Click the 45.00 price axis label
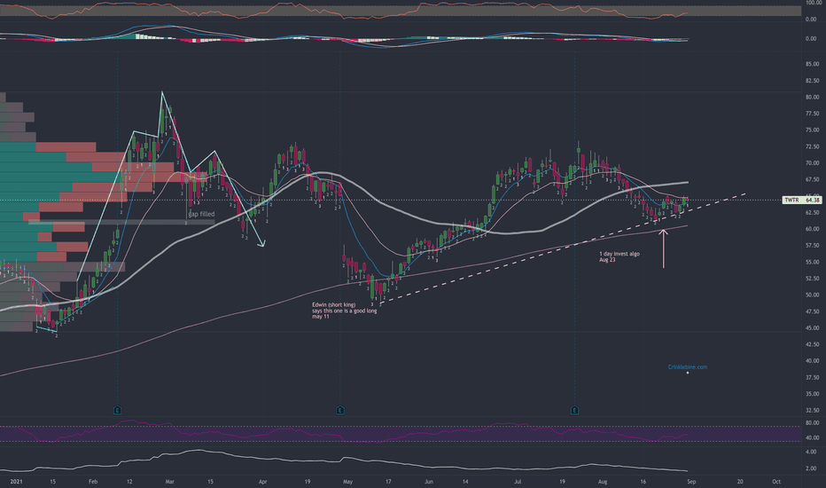 click(812, 327)
